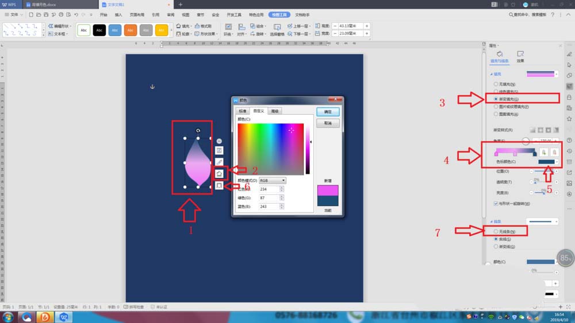Select the last gradient style icon
Screen dimensions: 575x323
(x=556, y=130)
